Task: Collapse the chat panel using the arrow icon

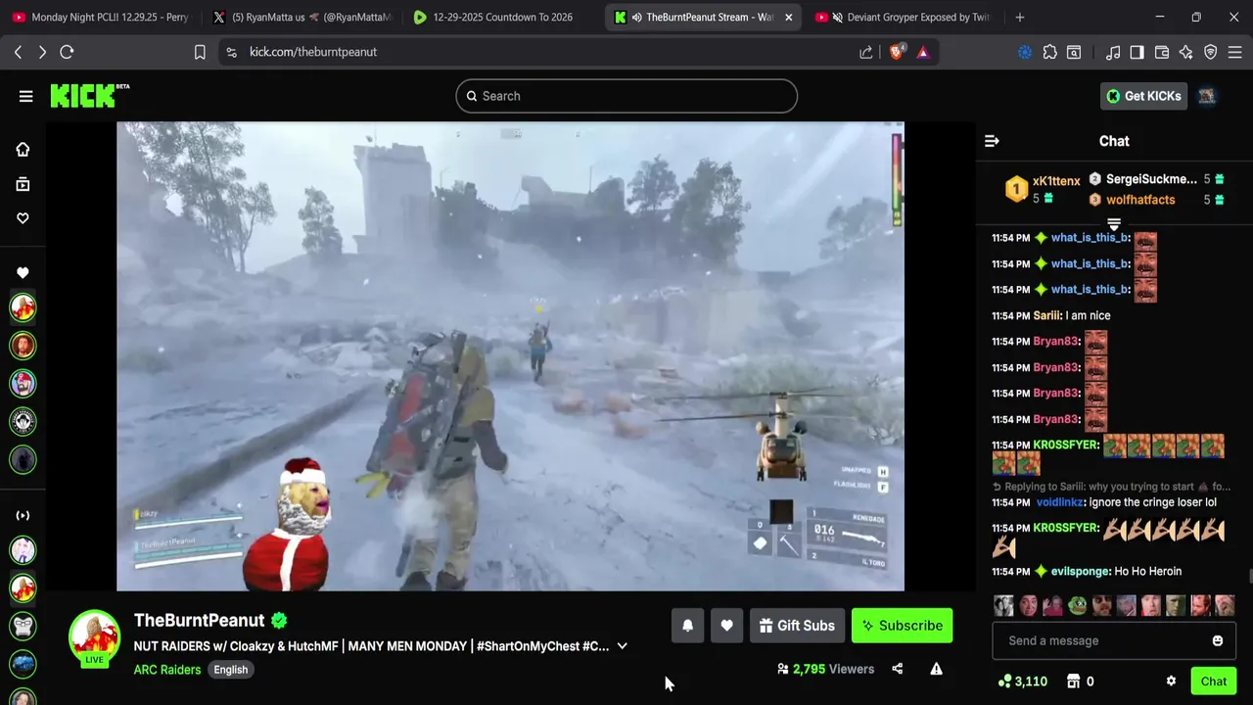Action: click(992, 141)
